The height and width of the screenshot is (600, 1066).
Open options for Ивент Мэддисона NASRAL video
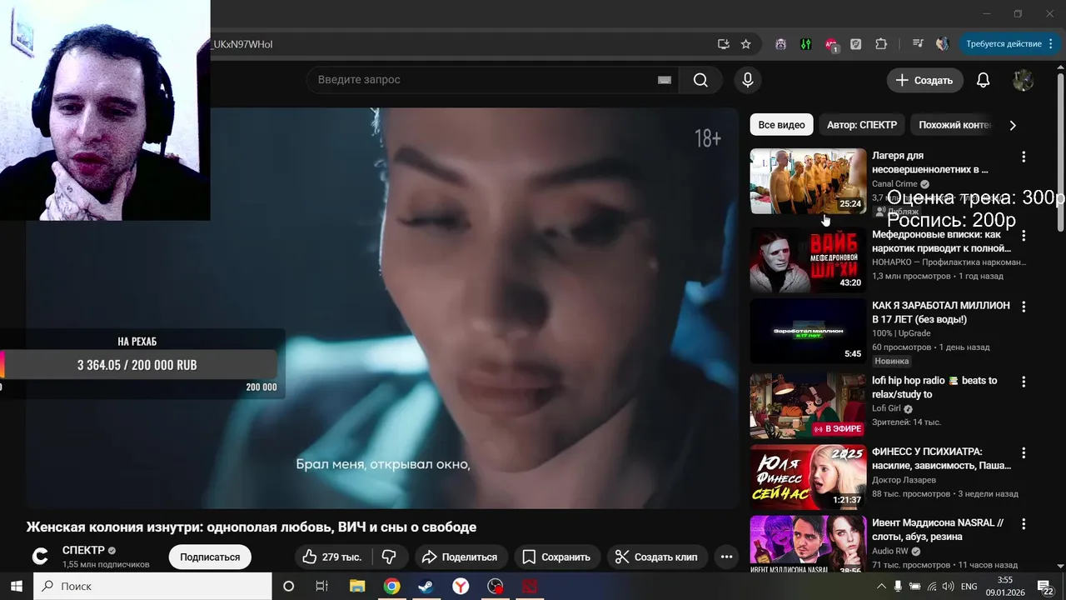point(1024,524)
